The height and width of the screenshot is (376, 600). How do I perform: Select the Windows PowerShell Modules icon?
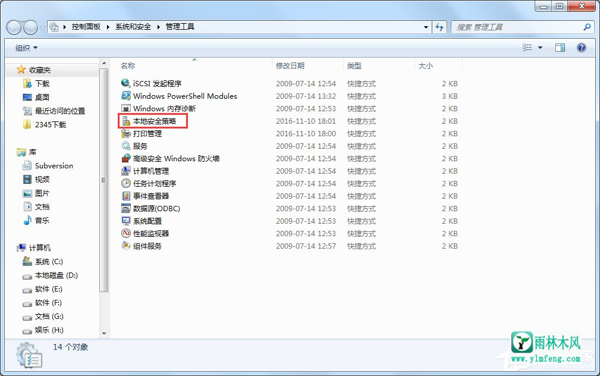(x=126, y=96)
